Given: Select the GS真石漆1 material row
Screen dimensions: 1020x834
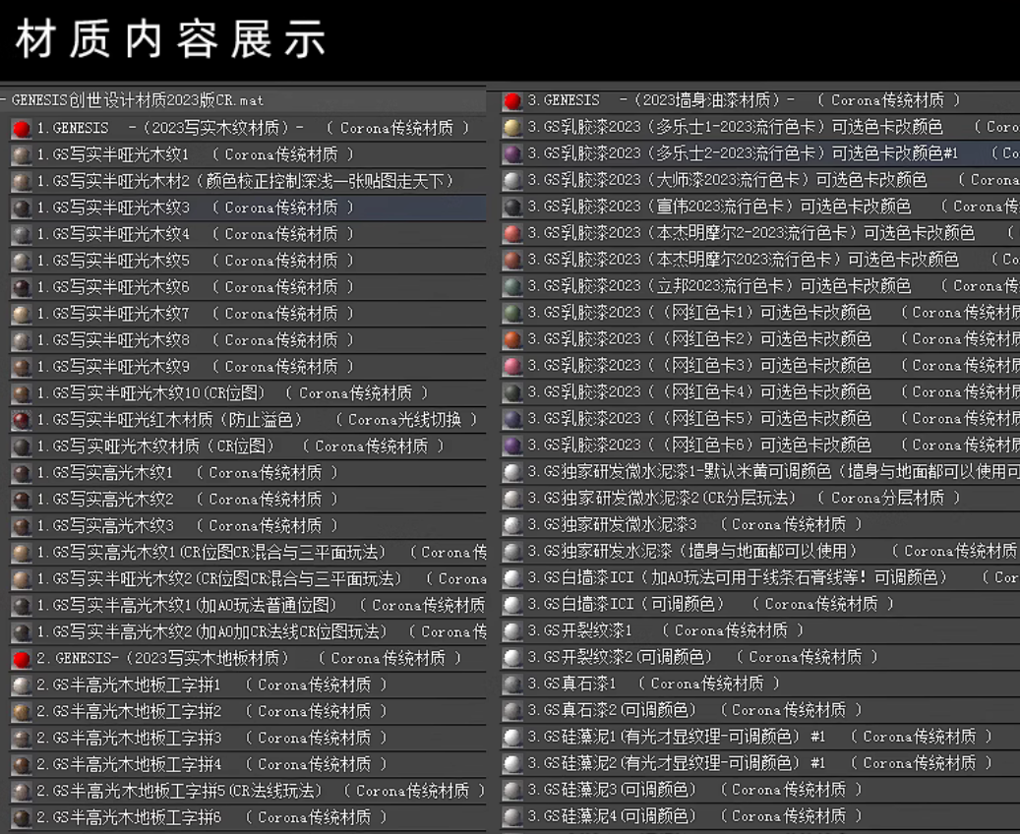Looking at the screenshot, I should [760, 684].
